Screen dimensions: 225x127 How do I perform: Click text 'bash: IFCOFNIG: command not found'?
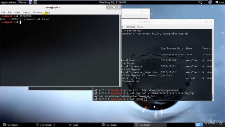click(25, 19)
